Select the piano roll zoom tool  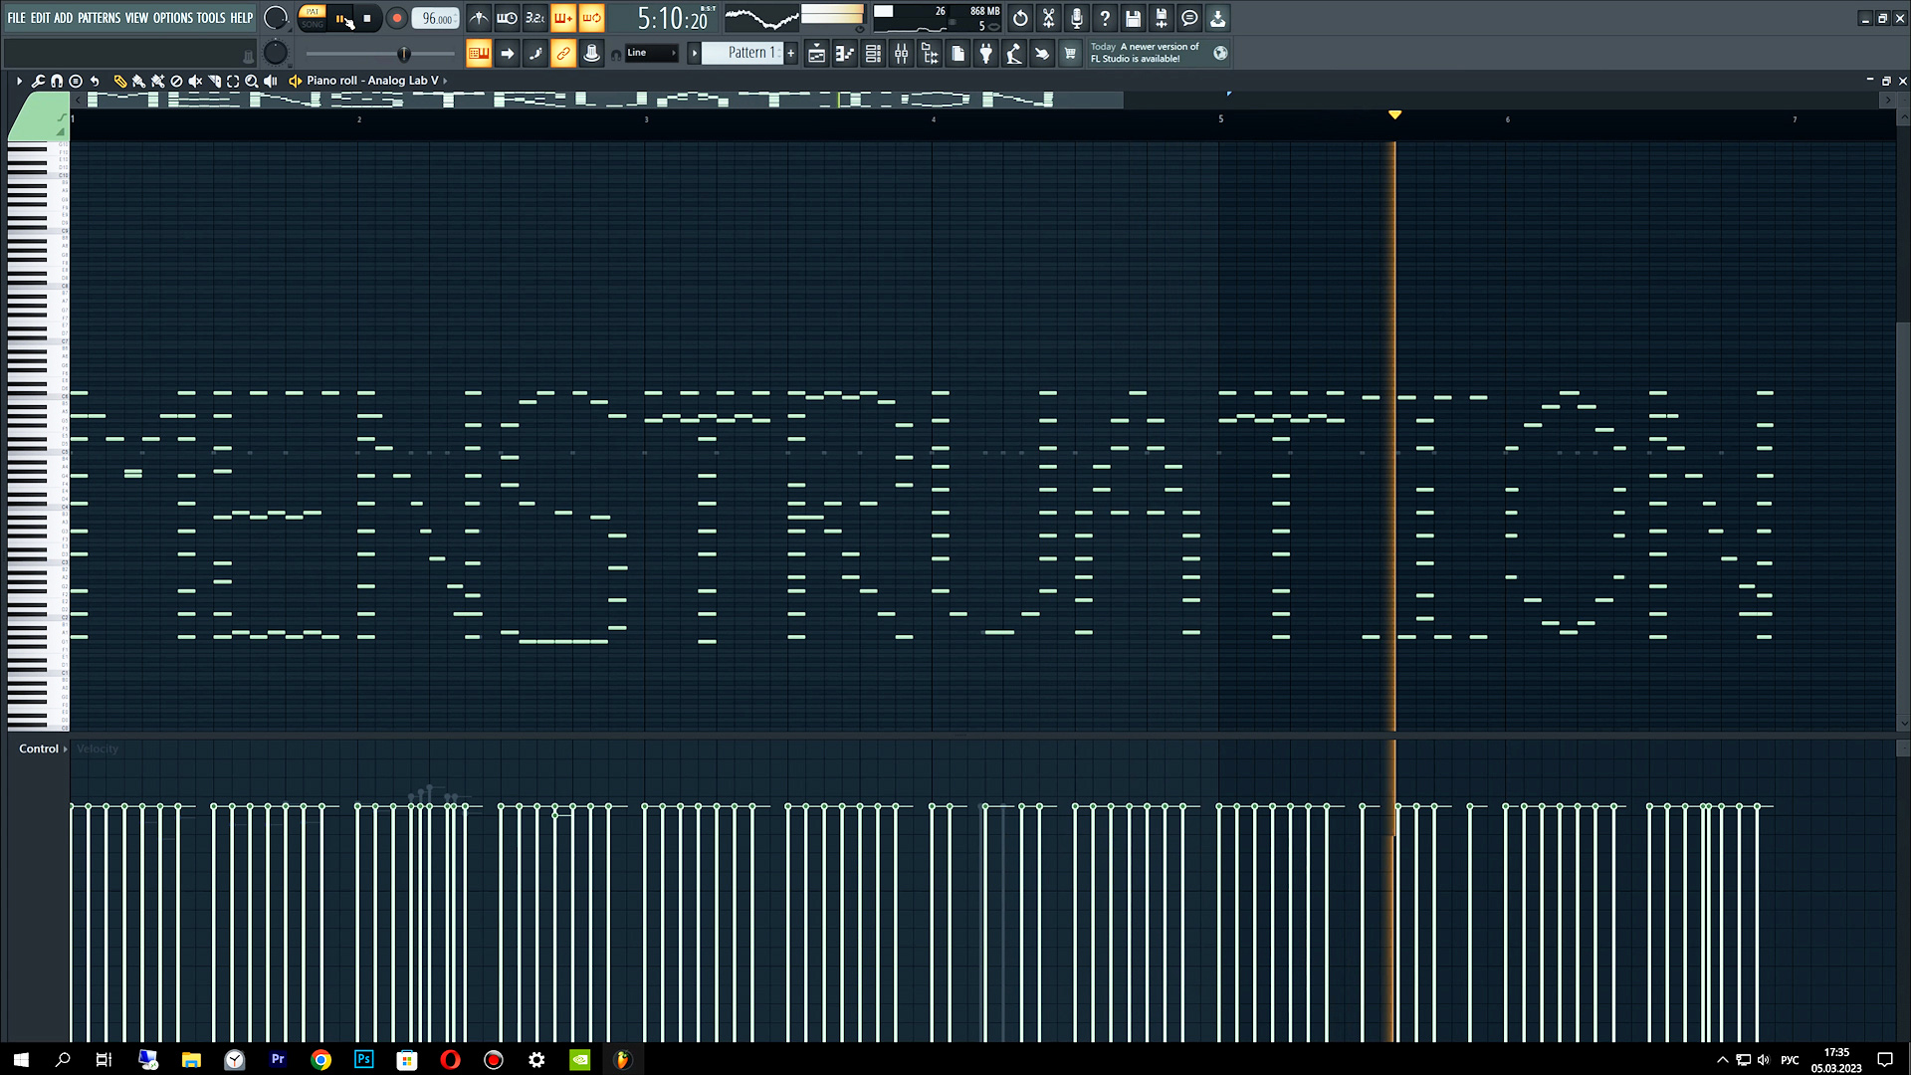(x=252, y=81)
